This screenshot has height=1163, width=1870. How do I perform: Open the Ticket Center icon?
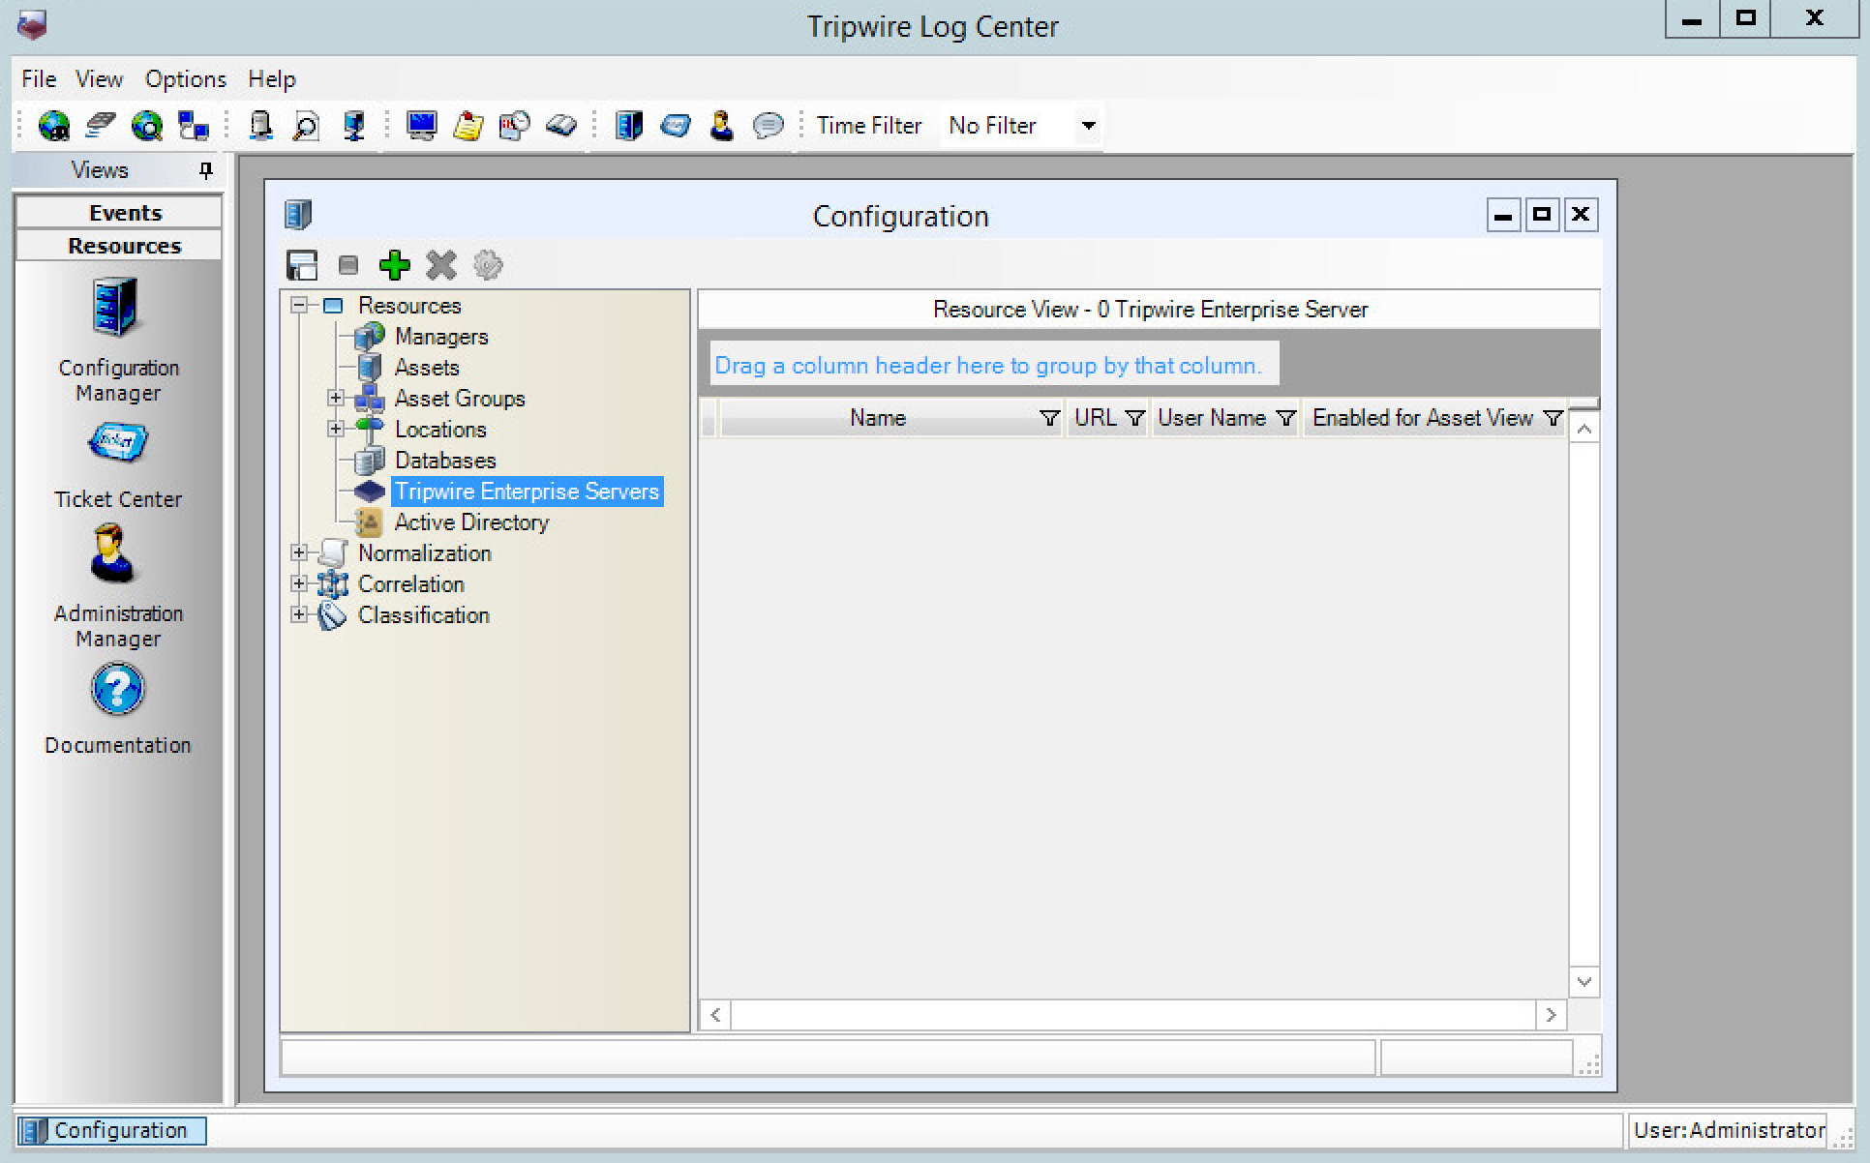pos(117,444)
